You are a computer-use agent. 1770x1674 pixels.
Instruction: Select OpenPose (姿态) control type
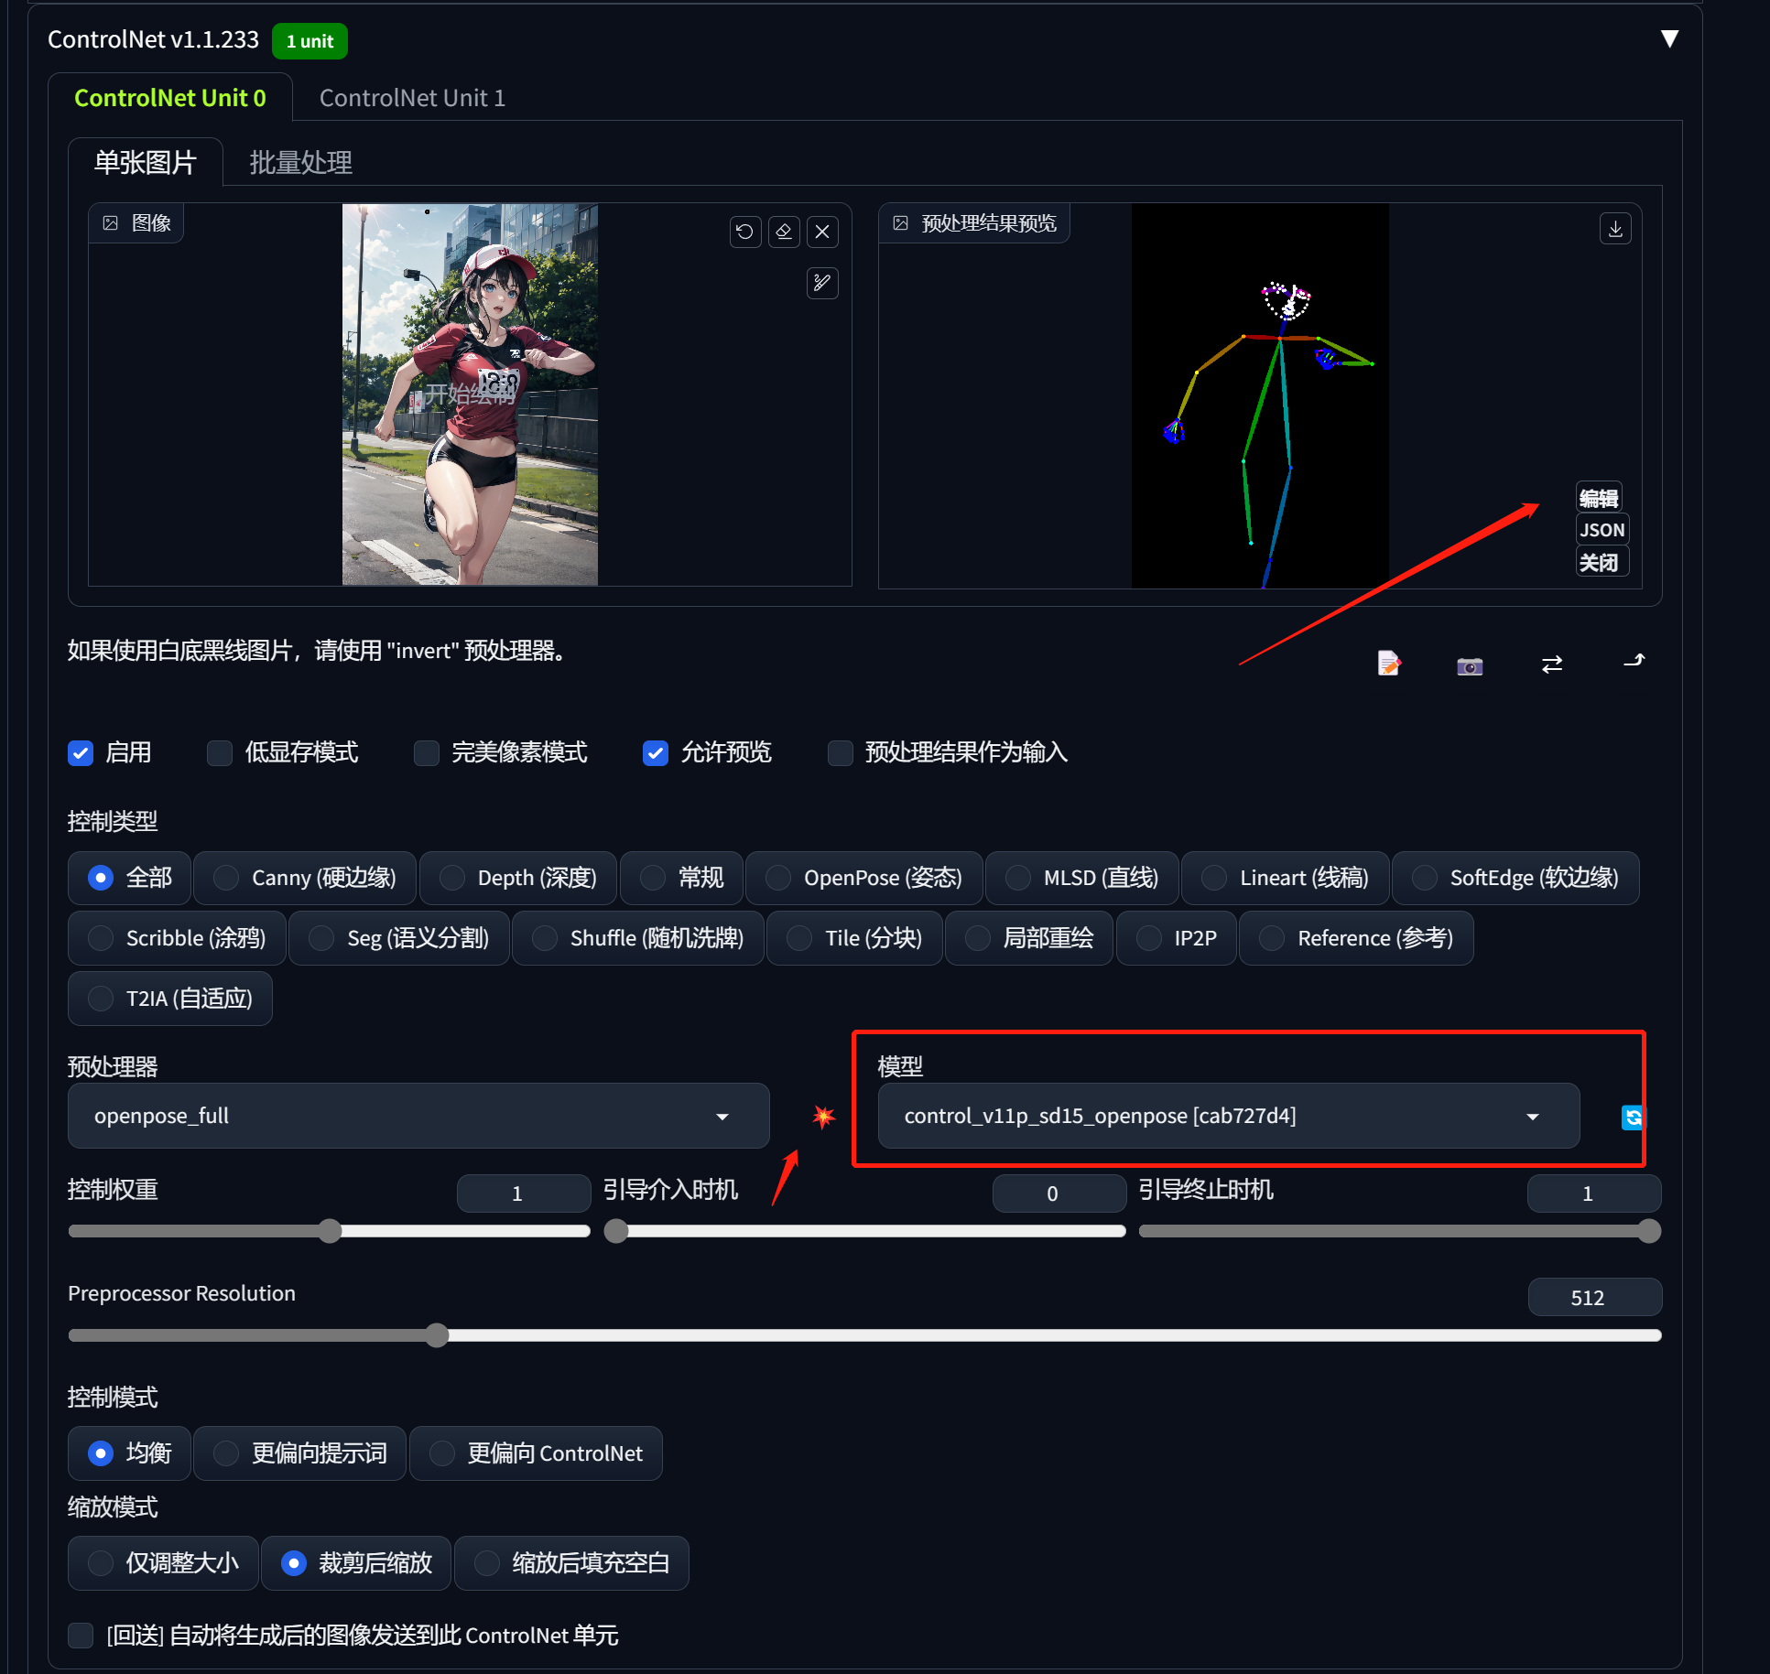tap(864, 878)
